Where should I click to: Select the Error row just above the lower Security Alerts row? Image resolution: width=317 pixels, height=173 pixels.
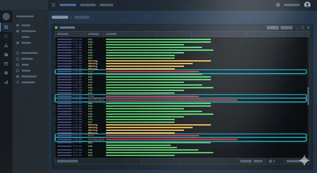181,136
